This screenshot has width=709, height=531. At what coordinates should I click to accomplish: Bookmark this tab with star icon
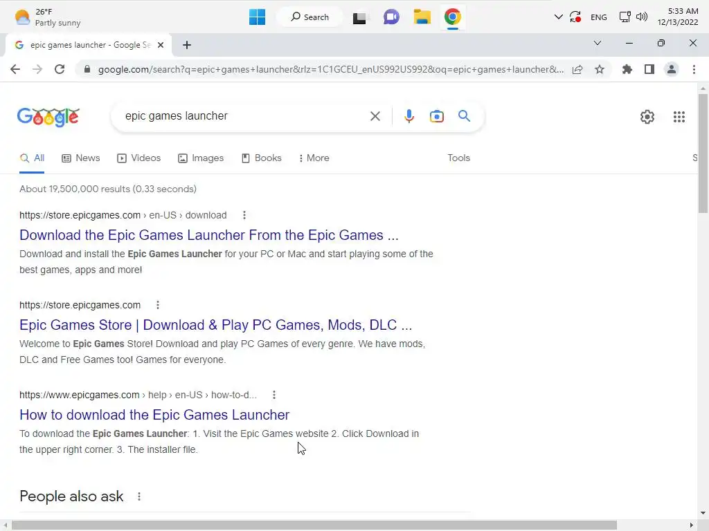(x=600, y=69)
